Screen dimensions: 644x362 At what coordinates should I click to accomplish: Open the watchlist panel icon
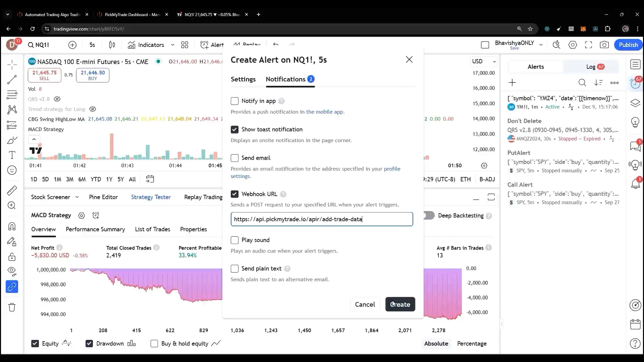pyautogui.click(x=635, y=64)
